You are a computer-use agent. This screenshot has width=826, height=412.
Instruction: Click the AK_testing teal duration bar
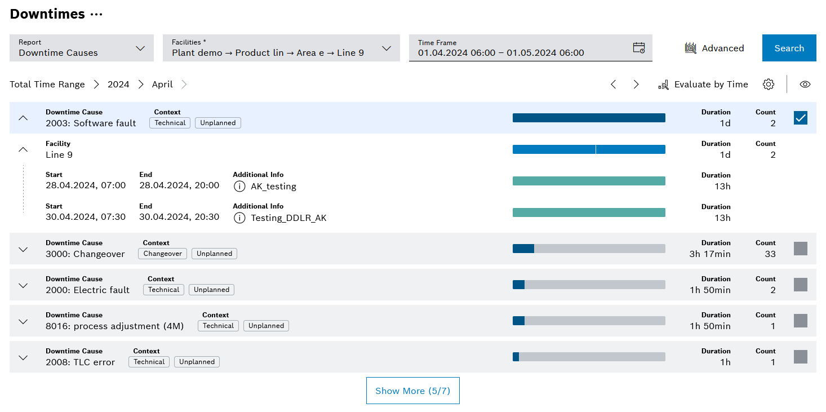pyautogui.click(x=589, y=181)
